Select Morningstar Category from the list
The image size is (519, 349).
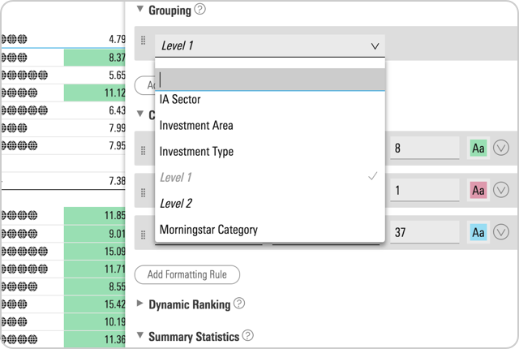pos(208,230)
